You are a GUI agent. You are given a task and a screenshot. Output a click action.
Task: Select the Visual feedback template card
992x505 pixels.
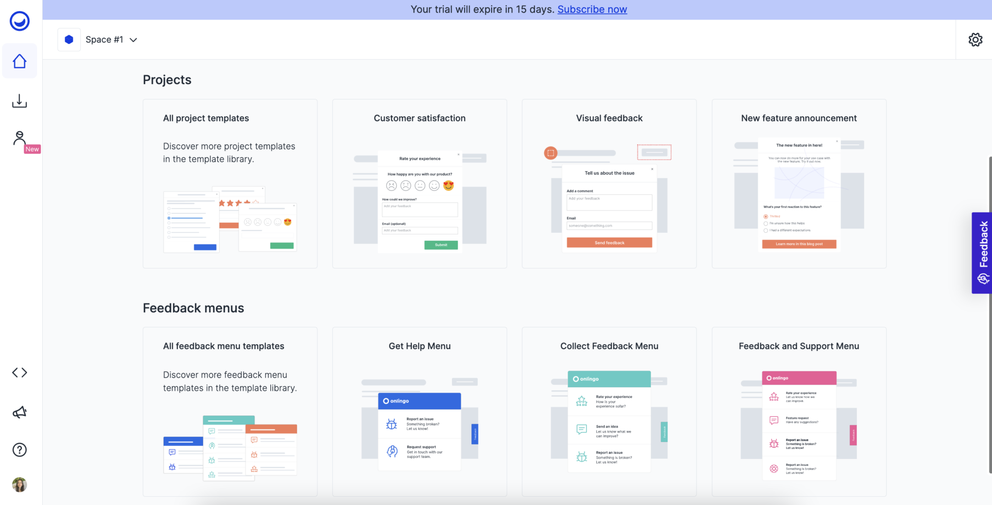tap(609, 184)
